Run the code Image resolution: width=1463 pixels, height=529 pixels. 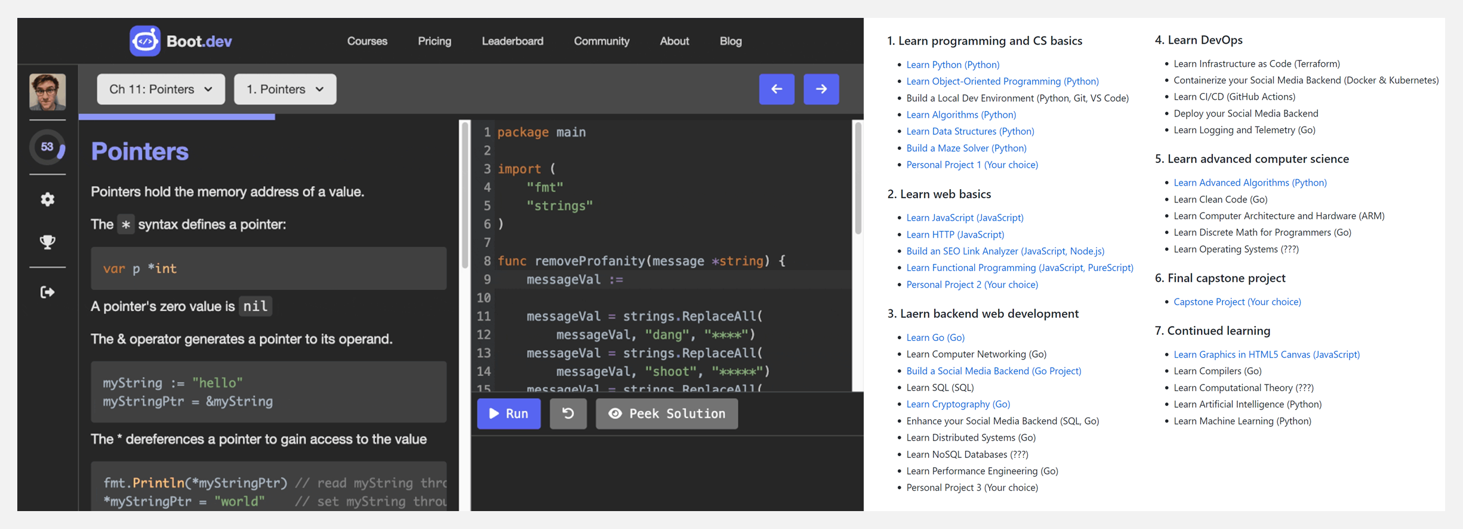(509, 413)
